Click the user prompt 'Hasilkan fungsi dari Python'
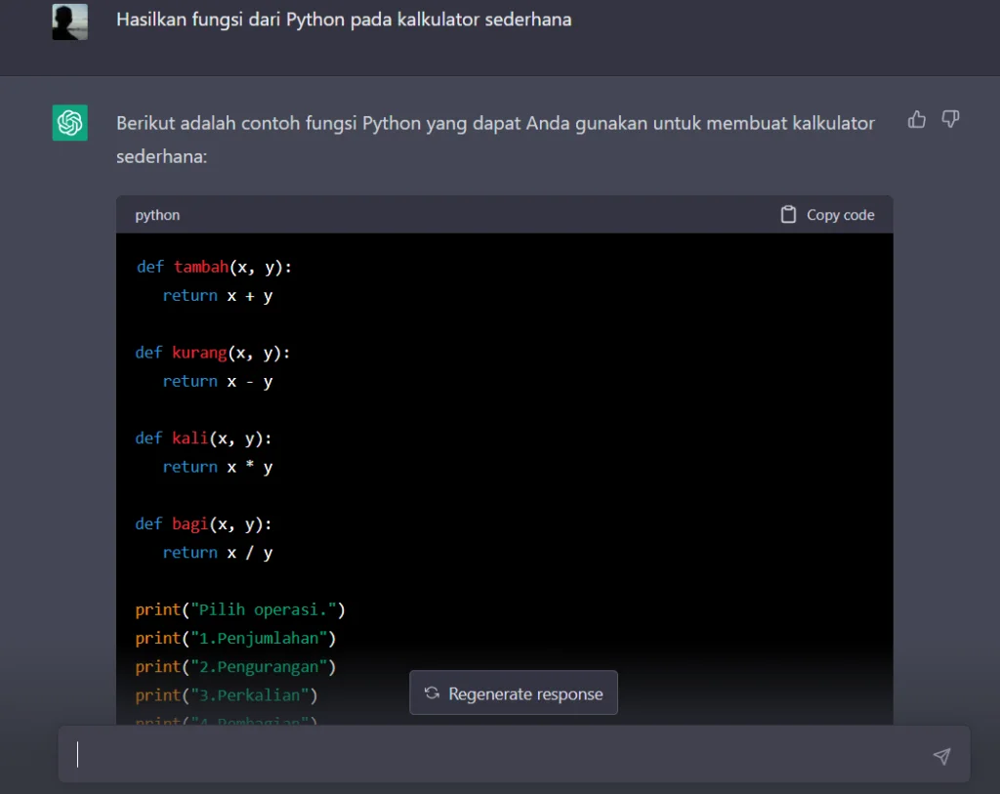This screenshot has width=1000, height=794. 344,20
